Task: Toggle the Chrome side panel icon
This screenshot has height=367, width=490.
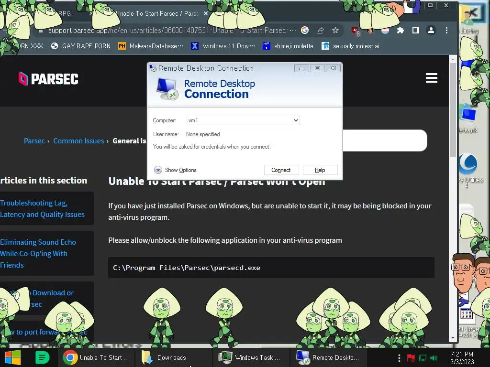Action: click(x=416, y=30)
